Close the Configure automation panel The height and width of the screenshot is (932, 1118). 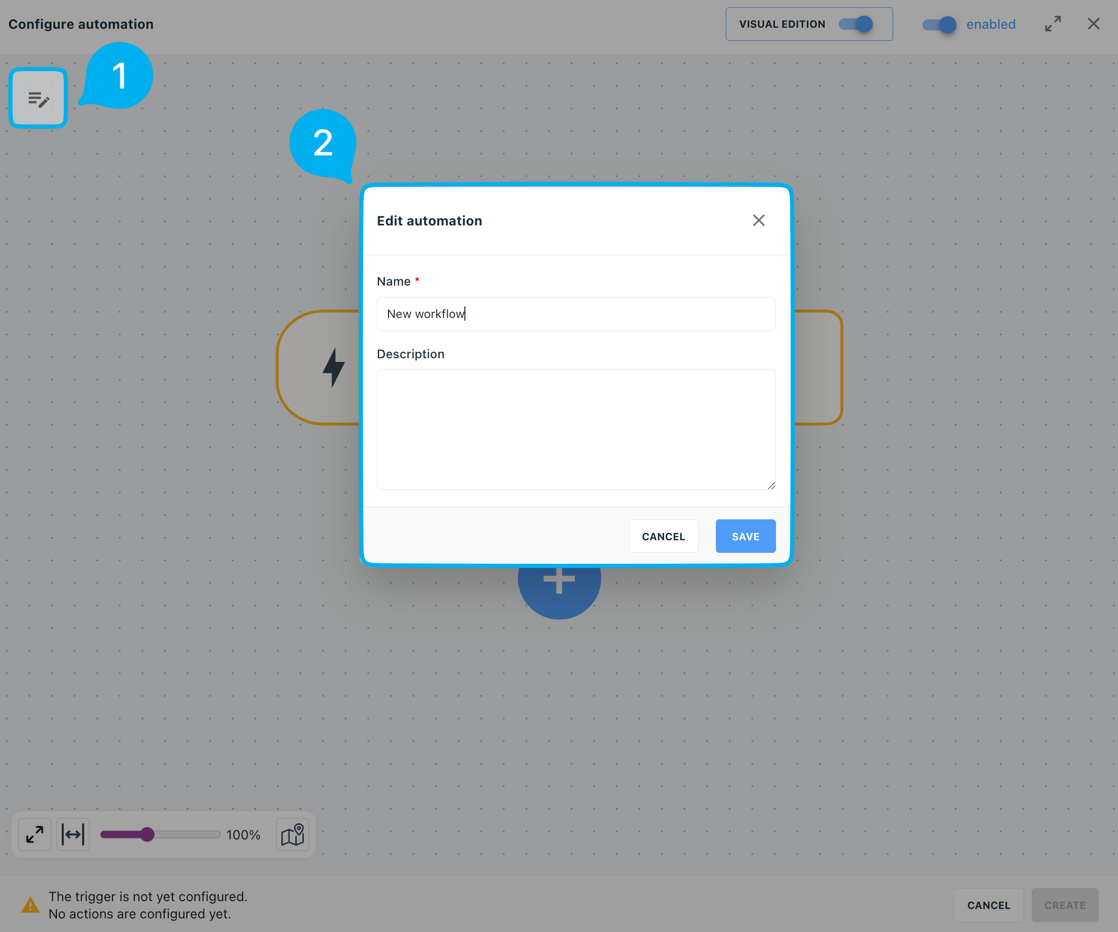coord(1093,24)
